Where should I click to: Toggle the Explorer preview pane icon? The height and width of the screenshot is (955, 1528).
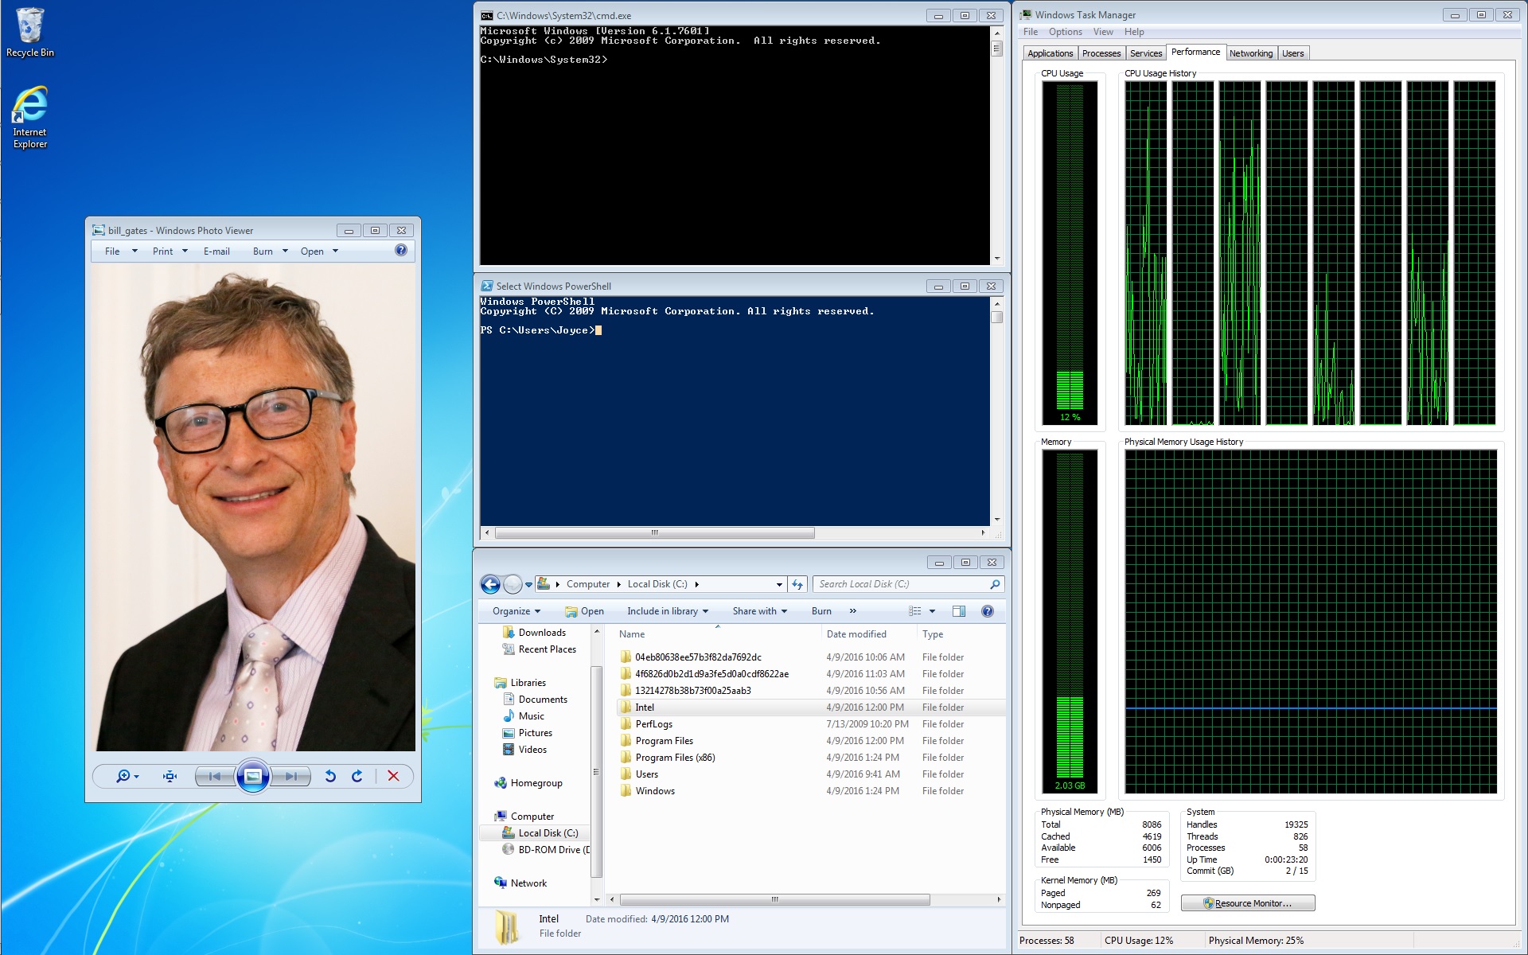(959, 611)
